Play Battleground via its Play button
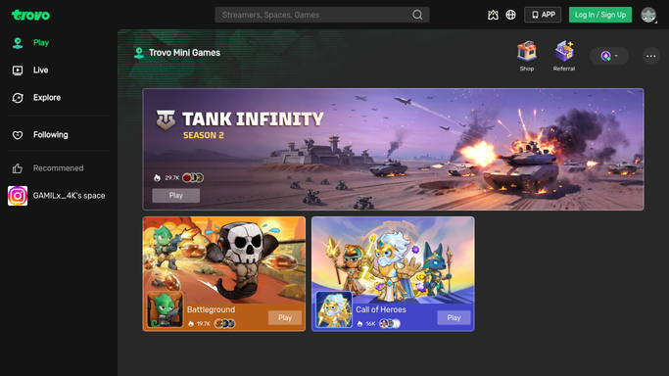Viewport: 669px width, 376px height. [285, 317]
